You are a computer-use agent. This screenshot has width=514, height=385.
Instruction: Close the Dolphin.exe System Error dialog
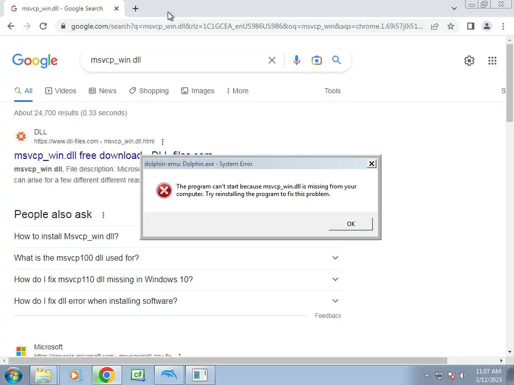371,164
